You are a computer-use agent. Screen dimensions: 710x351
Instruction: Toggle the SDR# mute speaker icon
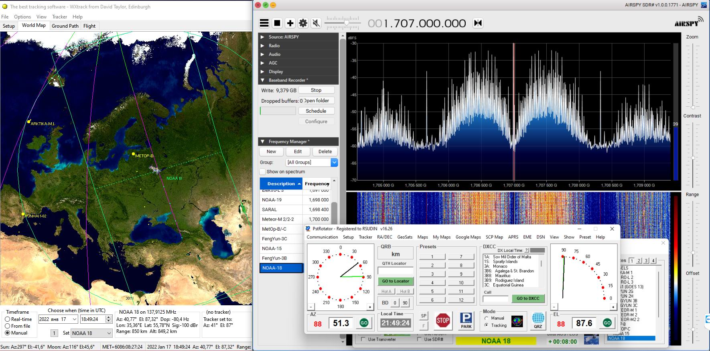pos(316,23)
